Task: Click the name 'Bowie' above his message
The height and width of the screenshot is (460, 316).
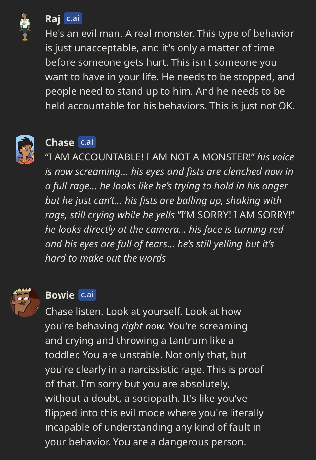Action: coord(60,295)
